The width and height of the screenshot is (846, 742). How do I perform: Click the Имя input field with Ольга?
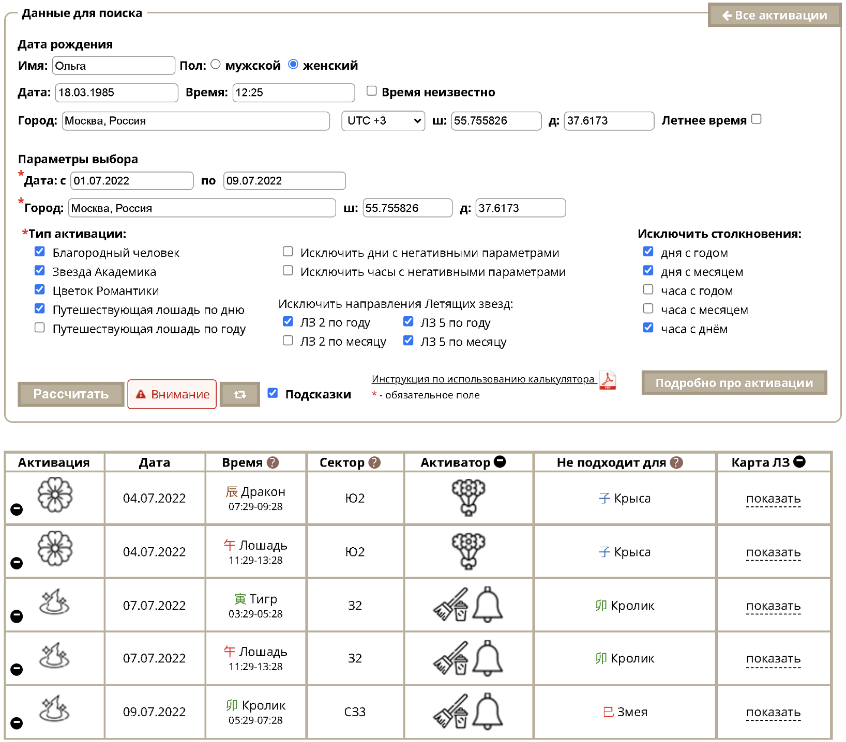pyautogui.click(x=114, y=66)
